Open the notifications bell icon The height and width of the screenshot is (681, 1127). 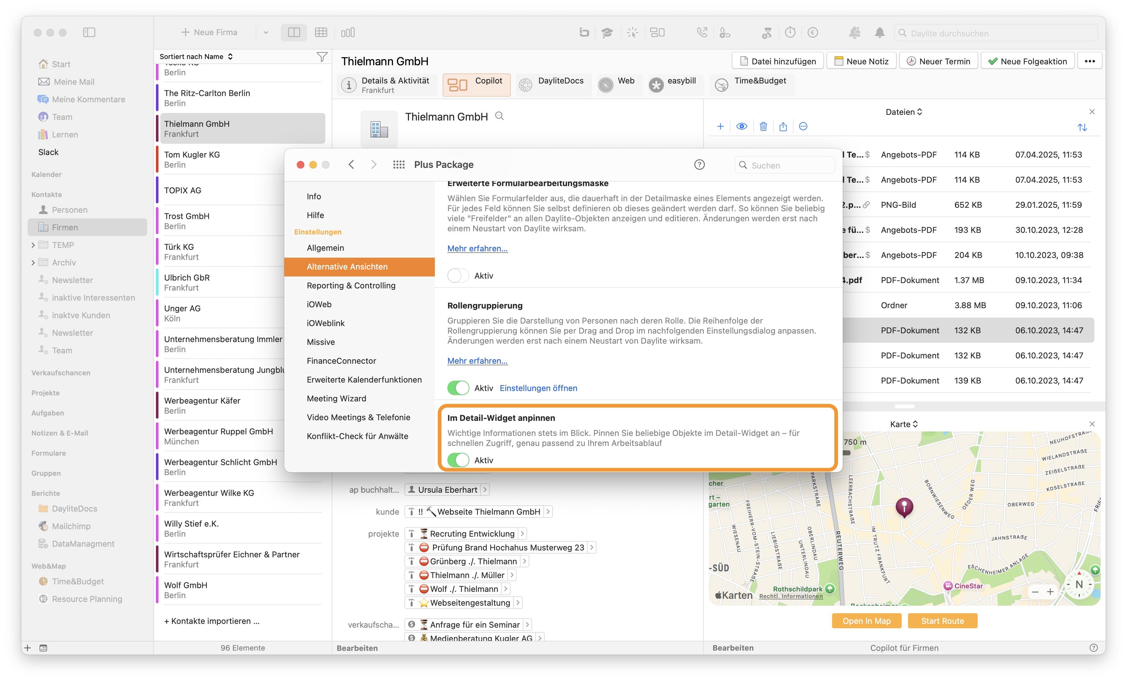879,32
